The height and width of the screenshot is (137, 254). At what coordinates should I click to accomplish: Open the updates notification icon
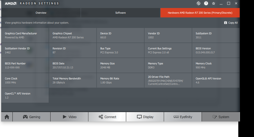click(198, 3)
